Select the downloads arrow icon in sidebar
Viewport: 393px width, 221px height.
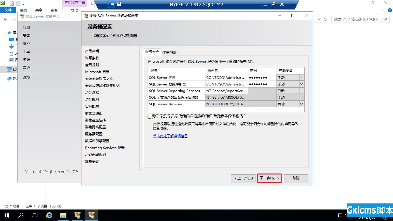click(12, 46)
